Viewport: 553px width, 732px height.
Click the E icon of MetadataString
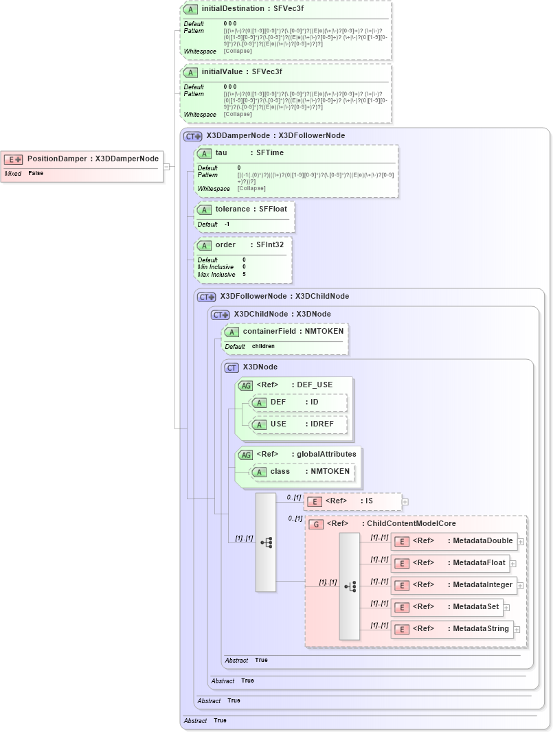(402, 629)
